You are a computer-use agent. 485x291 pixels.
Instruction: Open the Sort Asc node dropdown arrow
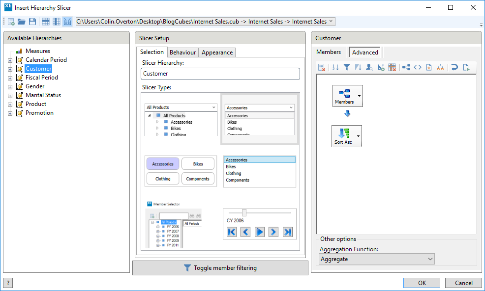(x=358, y=136)
